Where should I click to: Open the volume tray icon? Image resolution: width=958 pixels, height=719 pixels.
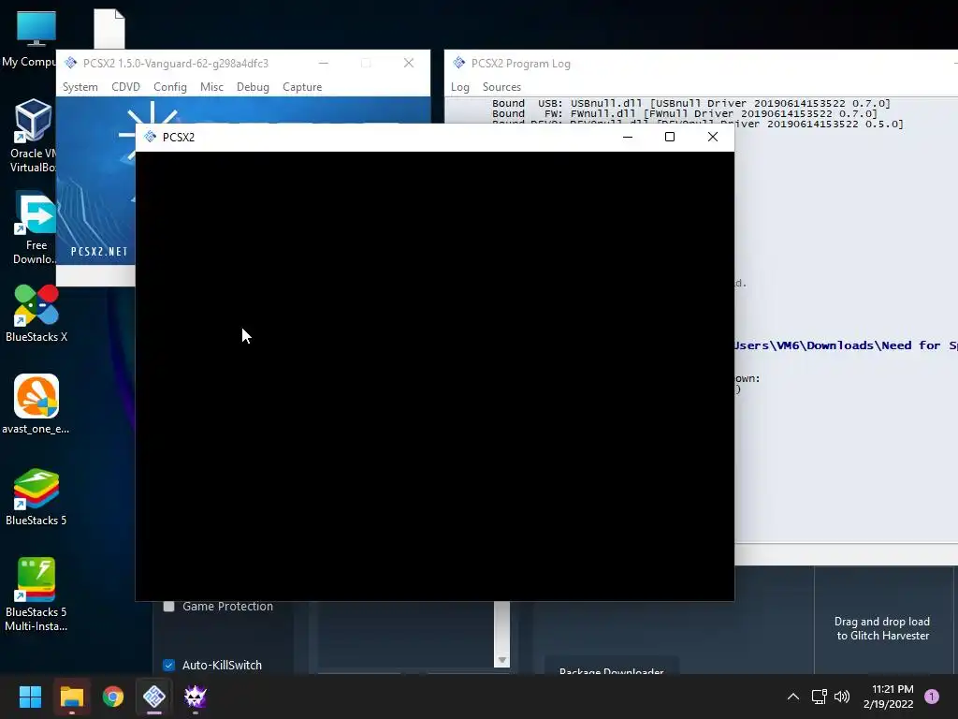[x=842, y=697]
